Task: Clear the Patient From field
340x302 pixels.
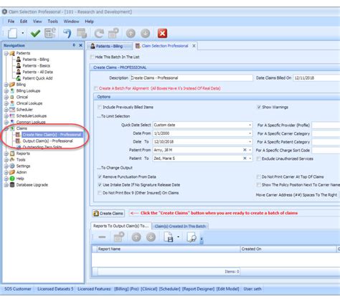Action: click(x=245, y=150)
